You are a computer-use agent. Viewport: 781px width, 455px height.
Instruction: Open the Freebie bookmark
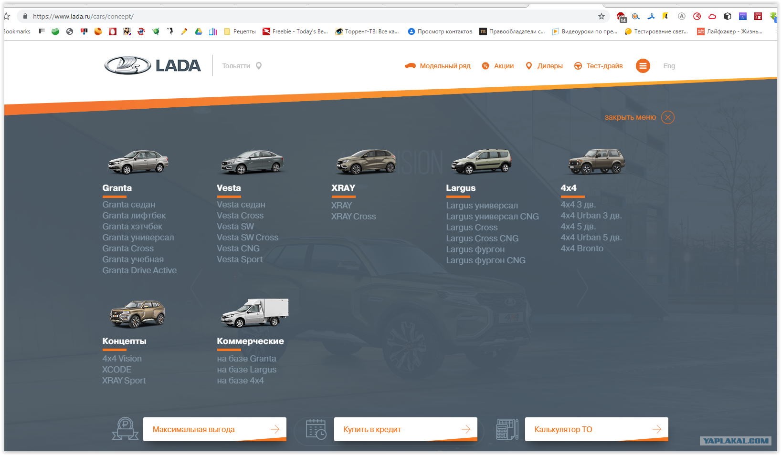pos(295,31)
